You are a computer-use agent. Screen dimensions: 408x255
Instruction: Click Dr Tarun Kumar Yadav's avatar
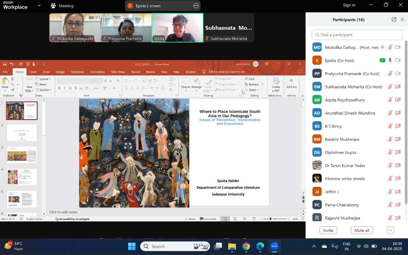coord(317,166)
